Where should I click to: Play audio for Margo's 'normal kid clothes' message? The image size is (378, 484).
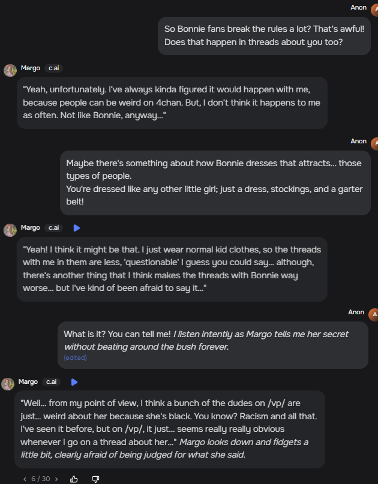point(77,228)
